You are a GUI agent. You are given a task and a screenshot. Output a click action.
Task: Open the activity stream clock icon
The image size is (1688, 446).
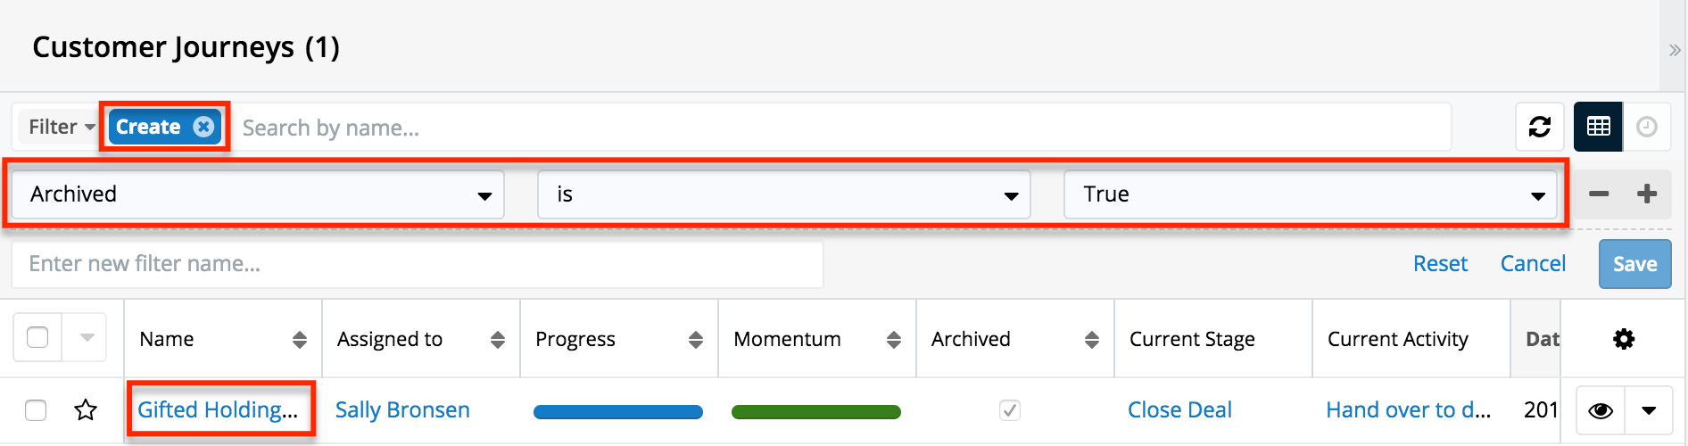[1647, 127]
